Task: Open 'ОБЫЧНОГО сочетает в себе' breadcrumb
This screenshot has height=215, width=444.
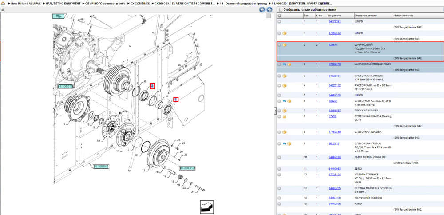Action: [x=105, y=4]
